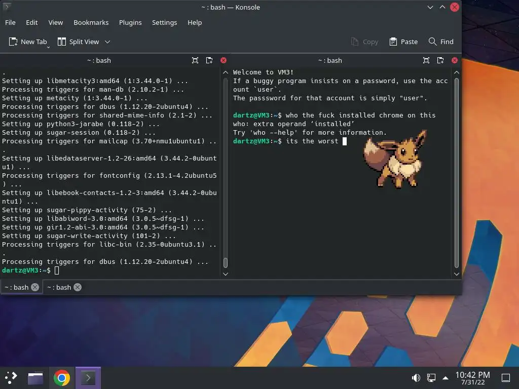Open Find in the Konsole toolbar
519x389 pixels.
coord(441,42)
